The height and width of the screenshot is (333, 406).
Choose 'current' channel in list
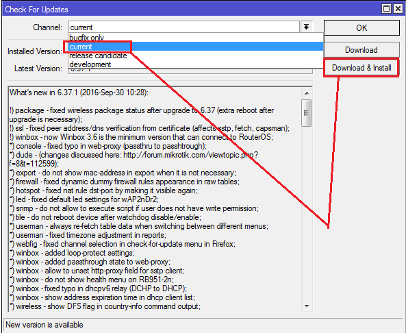pyautogui.click(x=196, y=47)
